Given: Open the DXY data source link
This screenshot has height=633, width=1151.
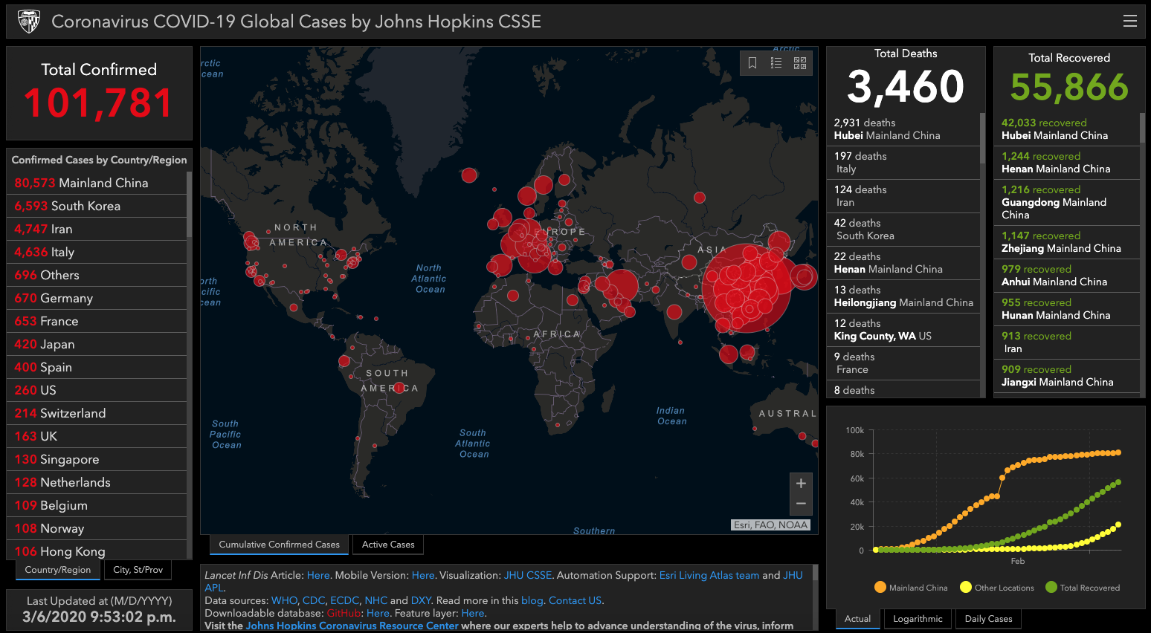Looking at the screenshot, I should point(421,600).
